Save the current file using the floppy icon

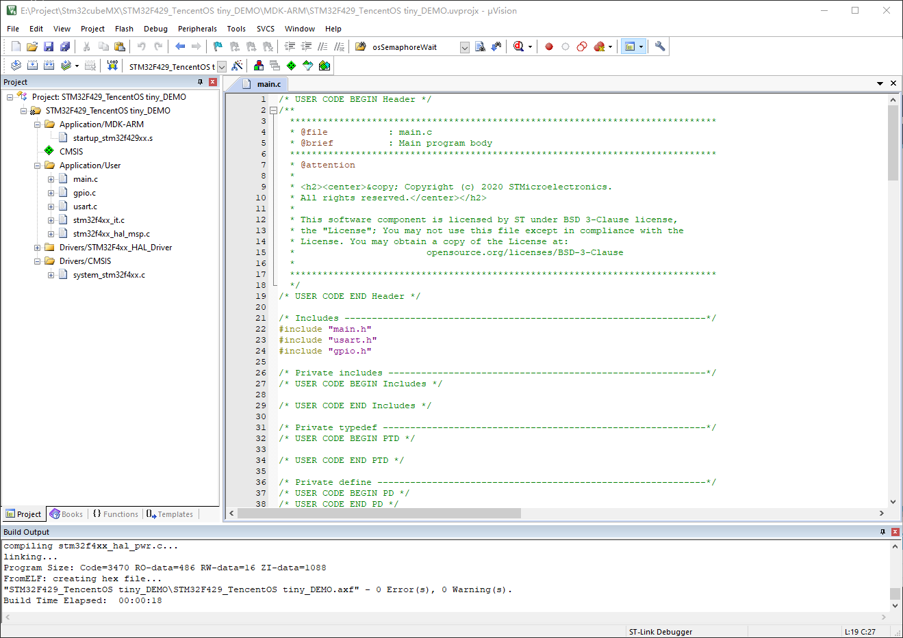pos(49,46)
